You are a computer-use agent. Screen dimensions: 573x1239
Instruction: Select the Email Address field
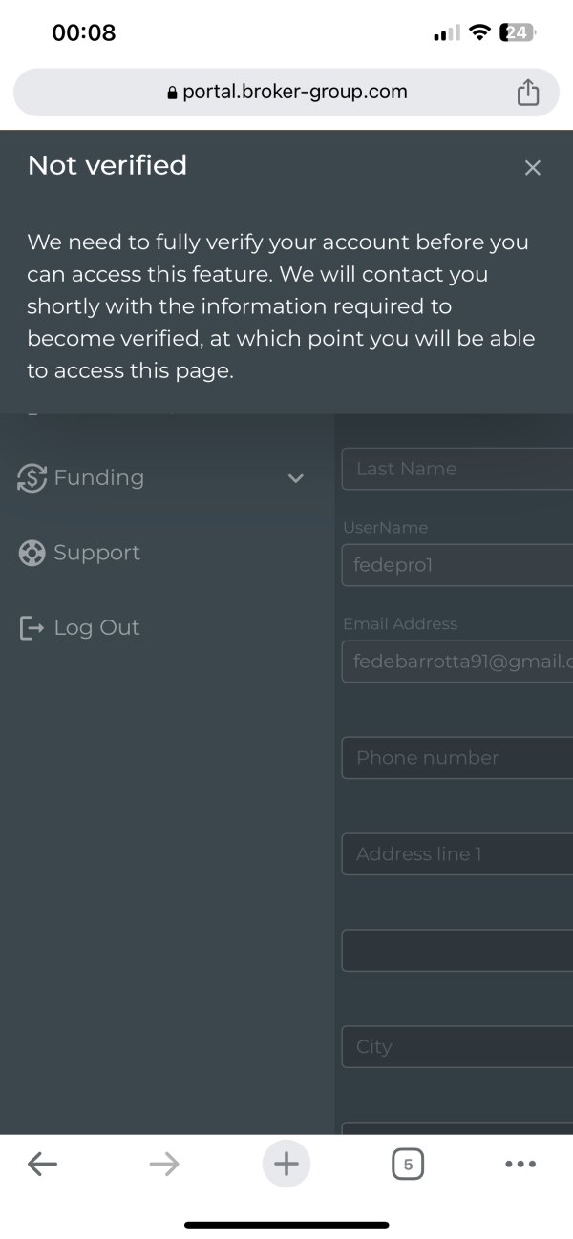[457, 661]
